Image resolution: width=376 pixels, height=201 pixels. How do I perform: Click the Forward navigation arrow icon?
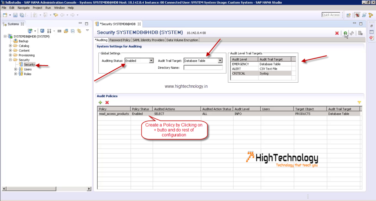tap(72, 15)
